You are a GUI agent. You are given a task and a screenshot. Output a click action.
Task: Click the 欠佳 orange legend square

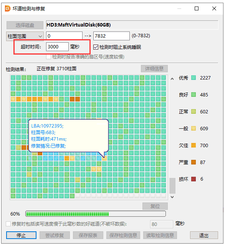click(194, 145)
